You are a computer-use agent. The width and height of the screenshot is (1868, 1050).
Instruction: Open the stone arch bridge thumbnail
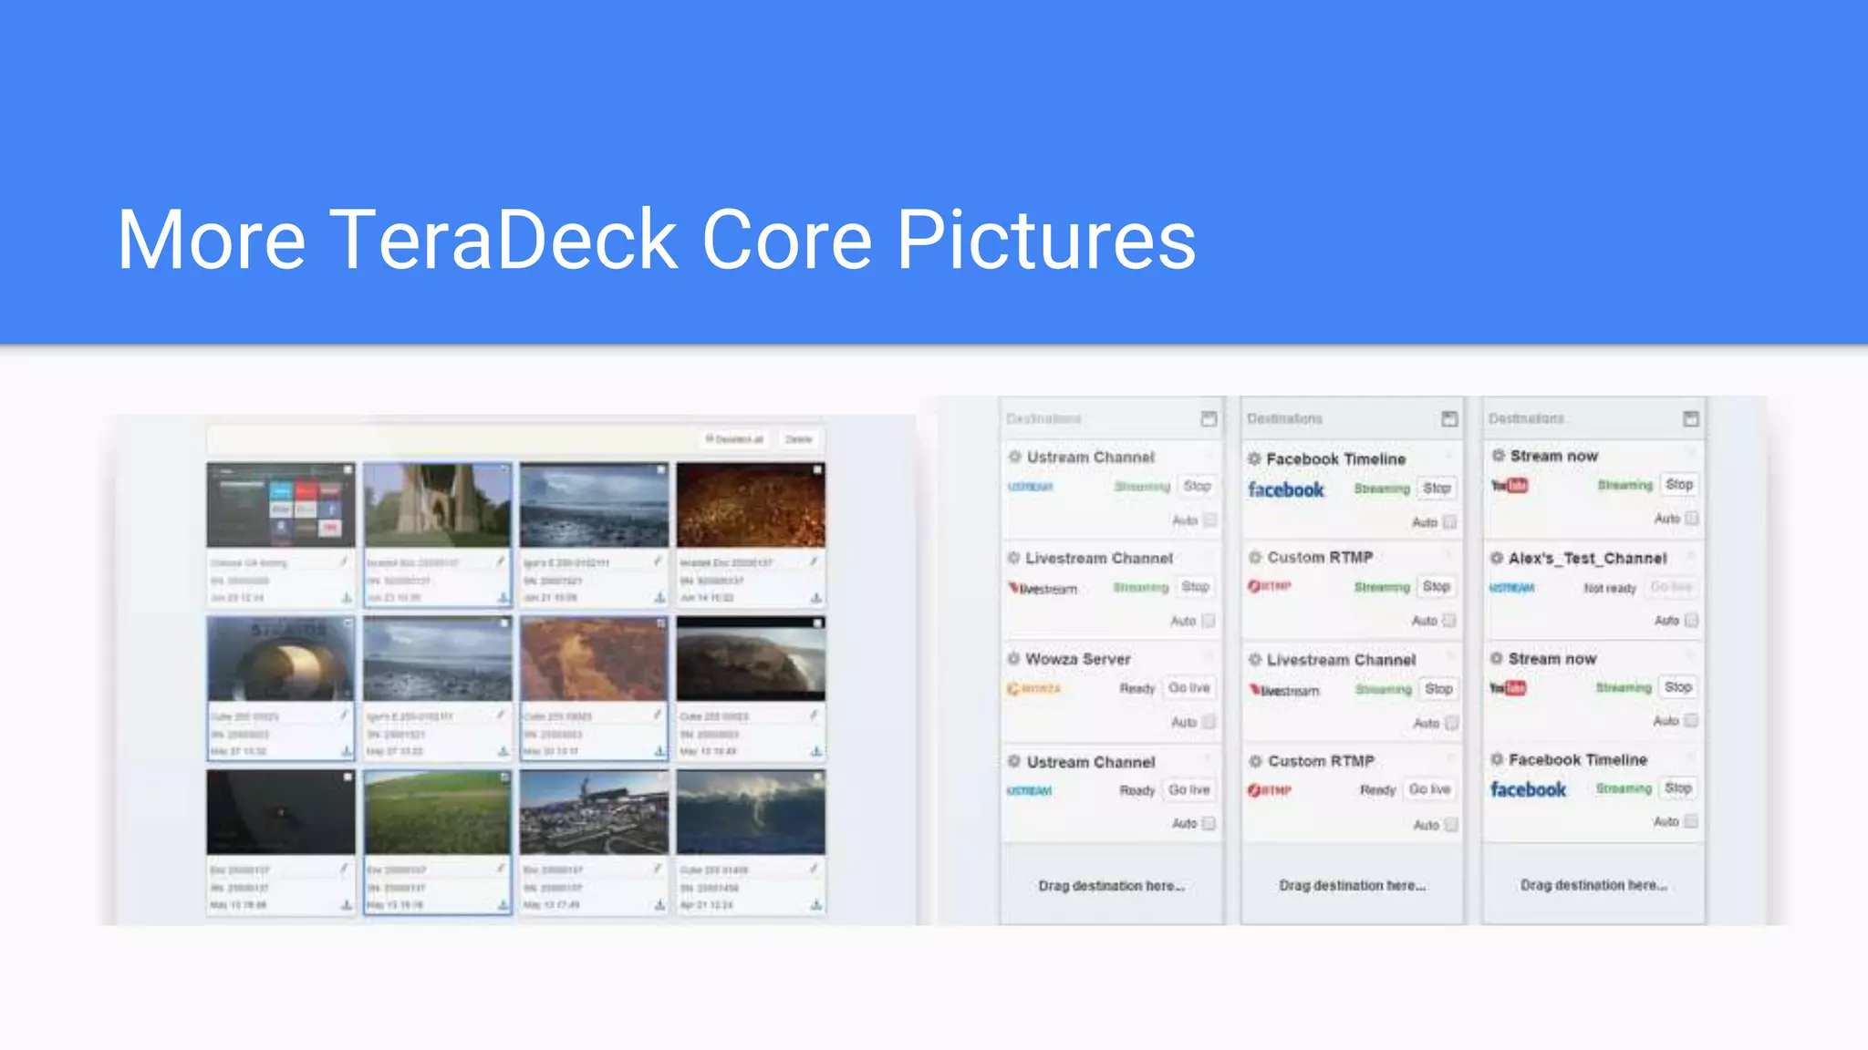pyautogui.click(x=437, y=505)
